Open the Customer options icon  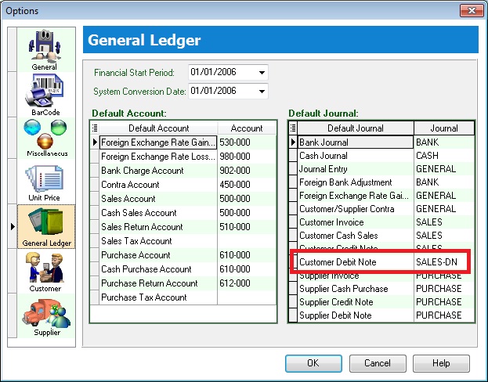pos(45,272)
